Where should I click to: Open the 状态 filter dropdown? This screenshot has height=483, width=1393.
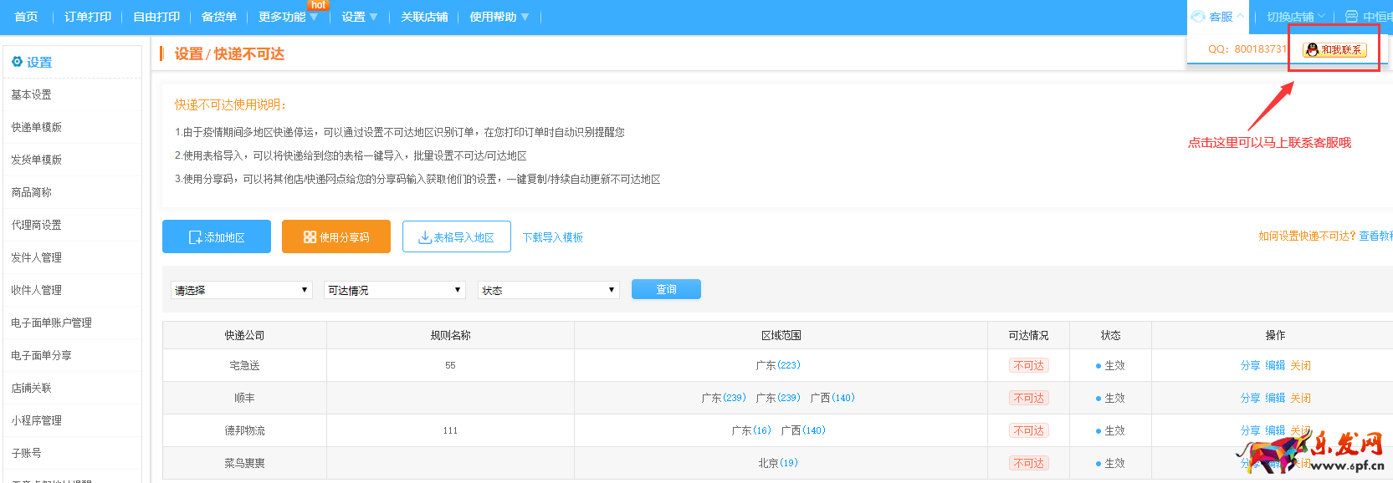pos(548,290)
